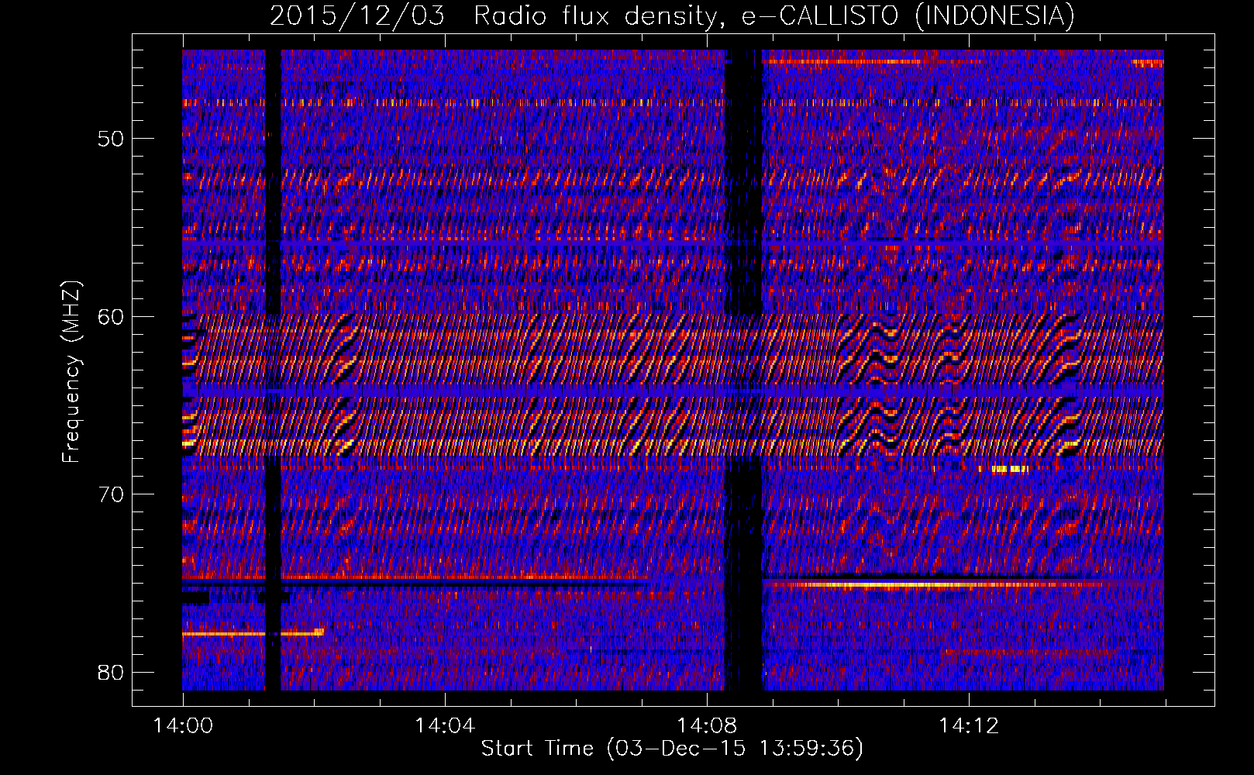1254x775 pixels.
Task: Click the '50' frequency tick label
Action: (111, 139)
